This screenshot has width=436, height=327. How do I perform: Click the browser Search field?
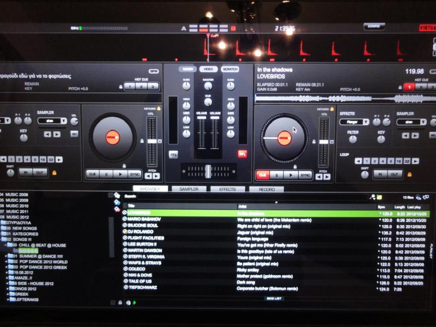pyautogui.click(x=245, y=196)
